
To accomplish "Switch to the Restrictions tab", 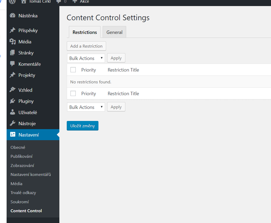I will coord(85,32).
